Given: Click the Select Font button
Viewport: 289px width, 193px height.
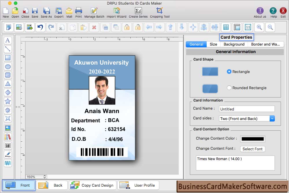Looking at the screenshot, I should 253,149.
